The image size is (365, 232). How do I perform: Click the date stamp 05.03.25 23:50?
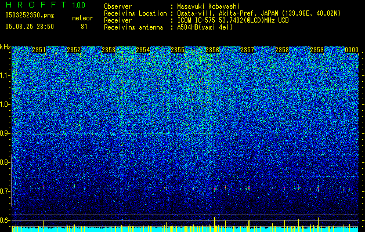click(x=30, y=27)
